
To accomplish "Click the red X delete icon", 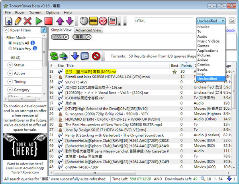I will point(27,21).
